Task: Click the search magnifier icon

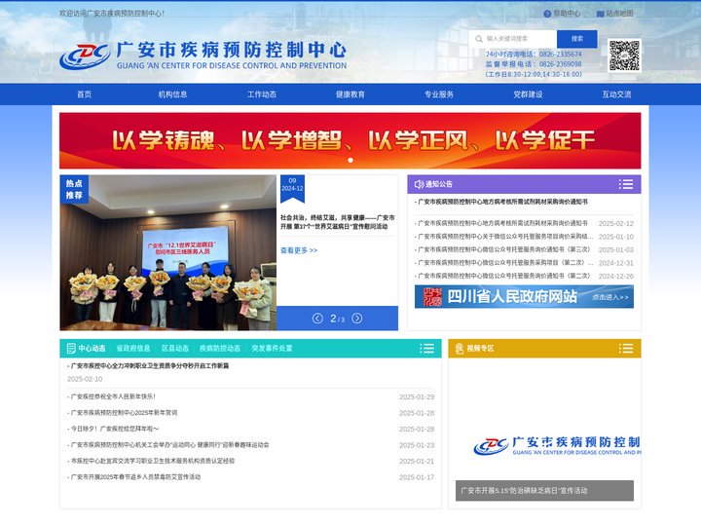Action: [479, 39]
